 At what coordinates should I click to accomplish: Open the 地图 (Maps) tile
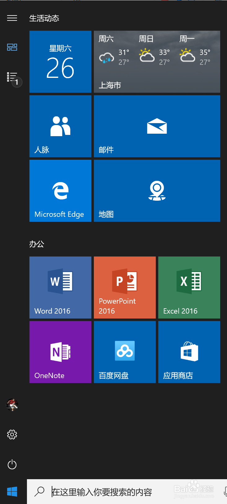pyautogui.click(x=157, y=191)
